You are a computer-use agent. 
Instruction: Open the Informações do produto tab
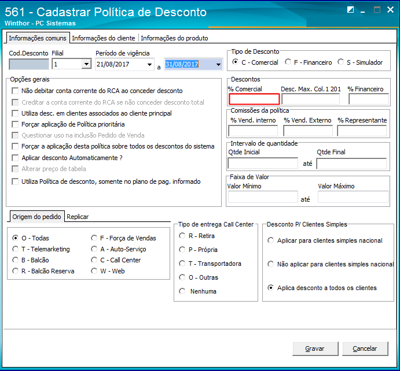click(x=174, y=38)
